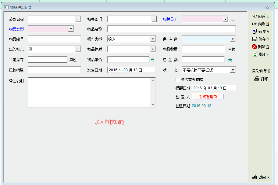Open the 相关员工 dropdown arrow
This screenshot has width=278, height=185.
[225, 19]
